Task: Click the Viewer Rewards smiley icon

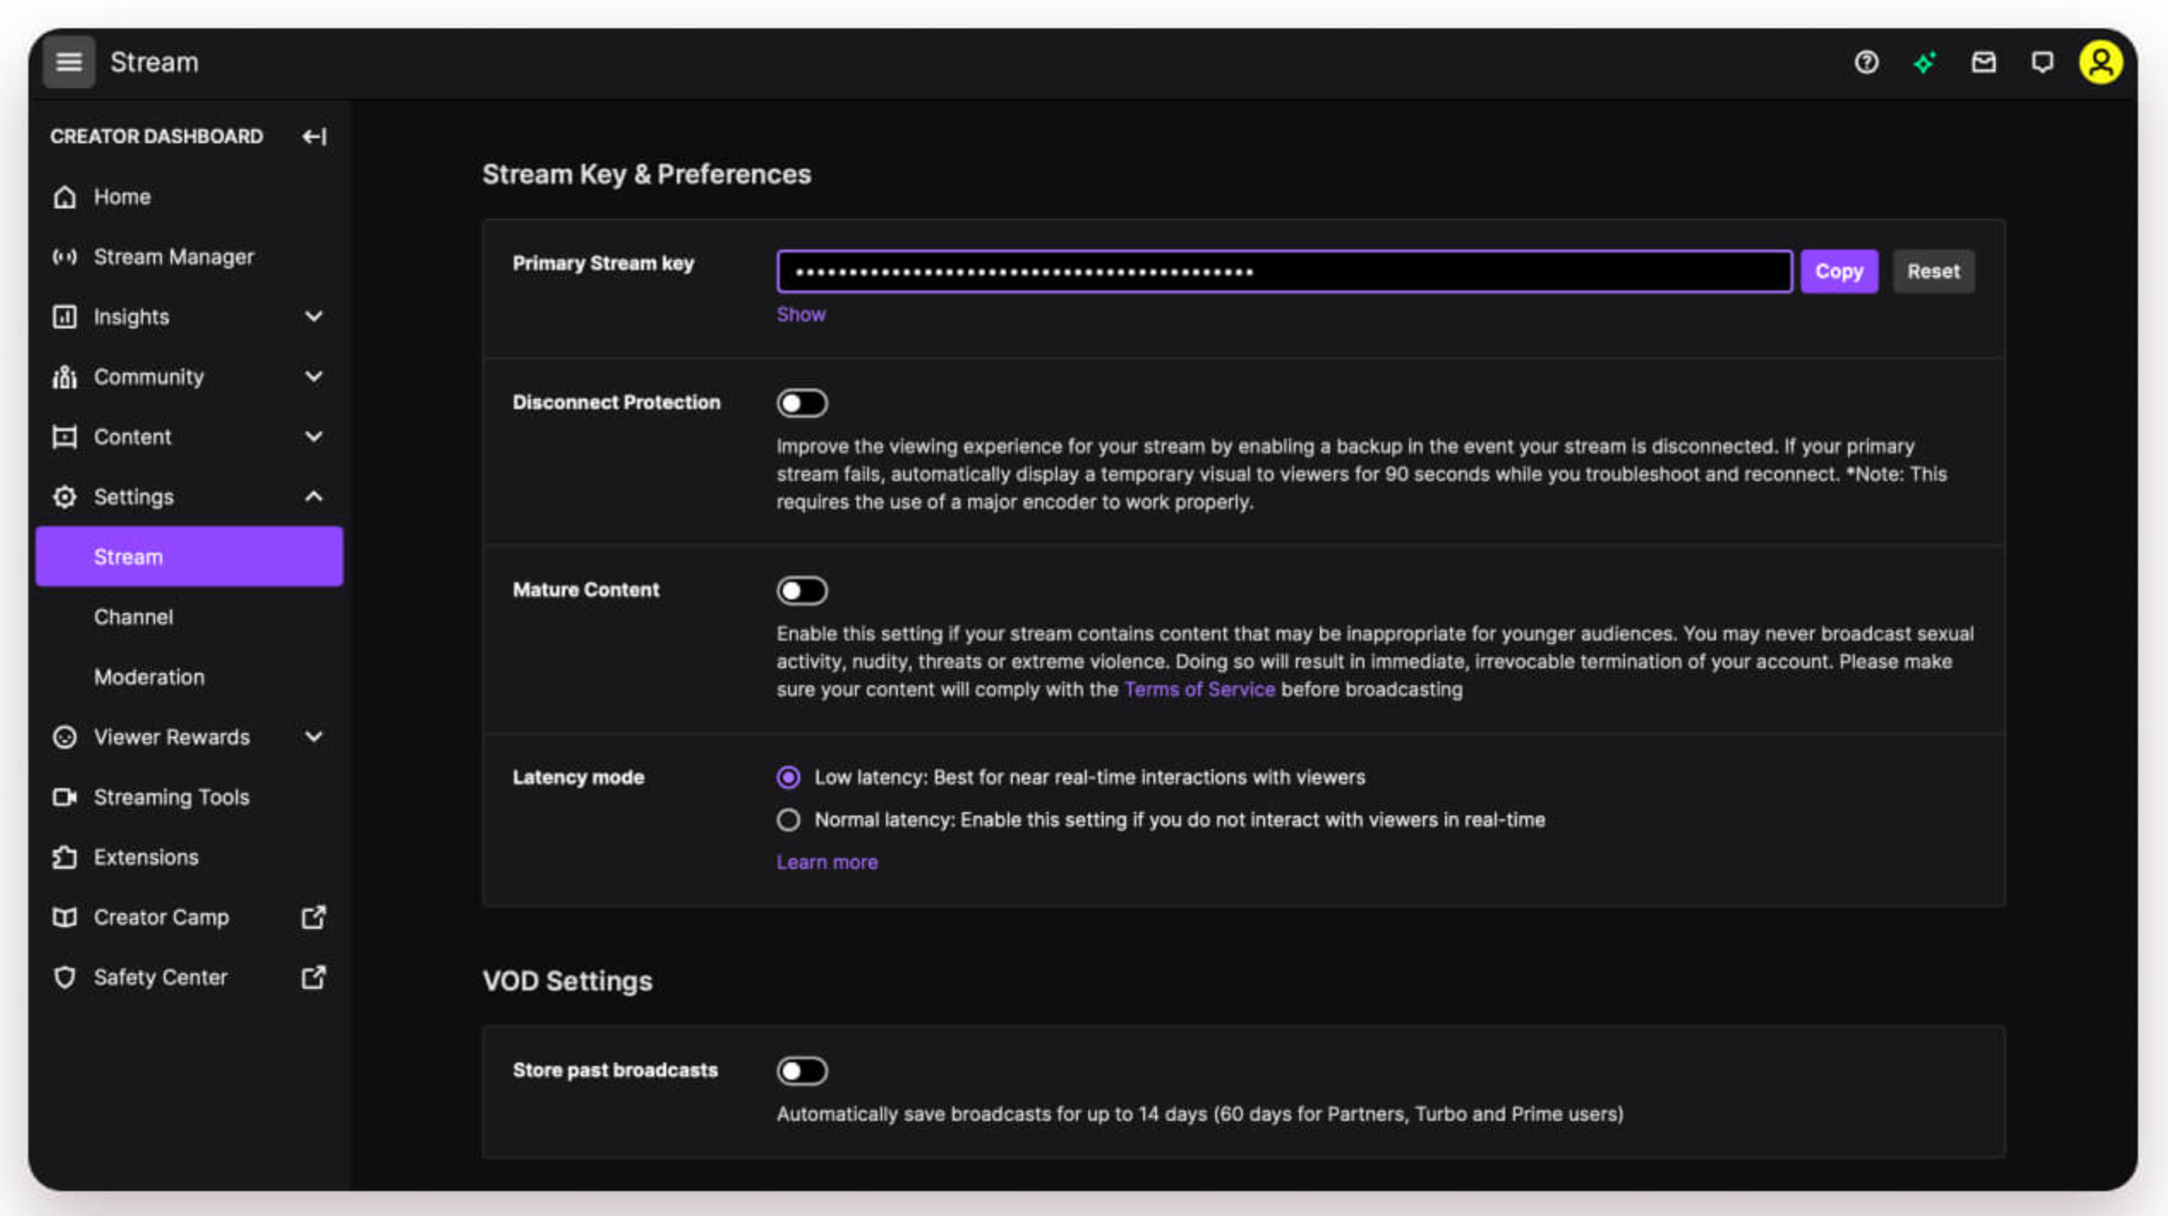Action: [x=64, y=737]
